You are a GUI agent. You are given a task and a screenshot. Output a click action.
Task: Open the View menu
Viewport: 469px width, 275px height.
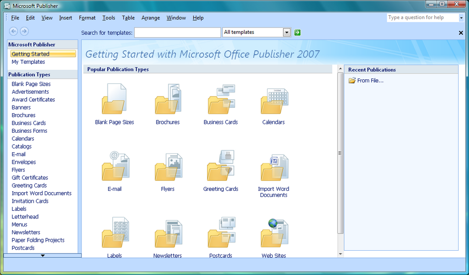tap(47, 18)
